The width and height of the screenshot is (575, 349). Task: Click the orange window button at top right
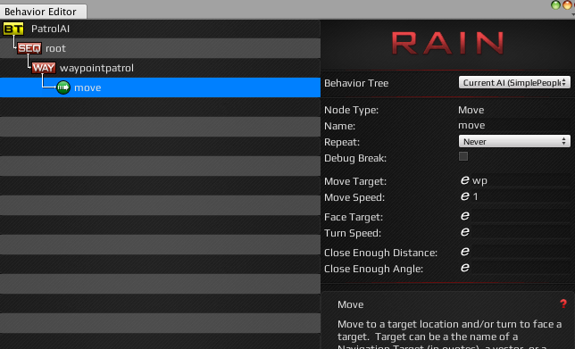[567, 4]
